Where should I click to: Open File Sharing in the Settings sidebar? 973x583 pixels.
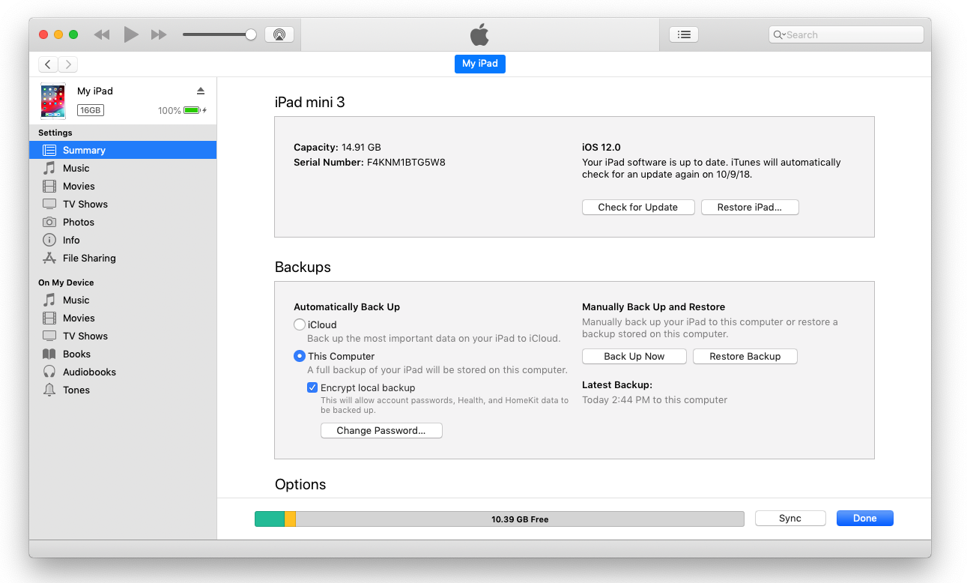tap(88, 258)
